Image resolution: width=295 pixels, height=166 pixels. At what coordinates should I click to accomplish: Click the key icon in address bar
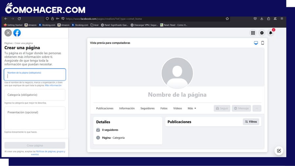(x=58, y=19)
